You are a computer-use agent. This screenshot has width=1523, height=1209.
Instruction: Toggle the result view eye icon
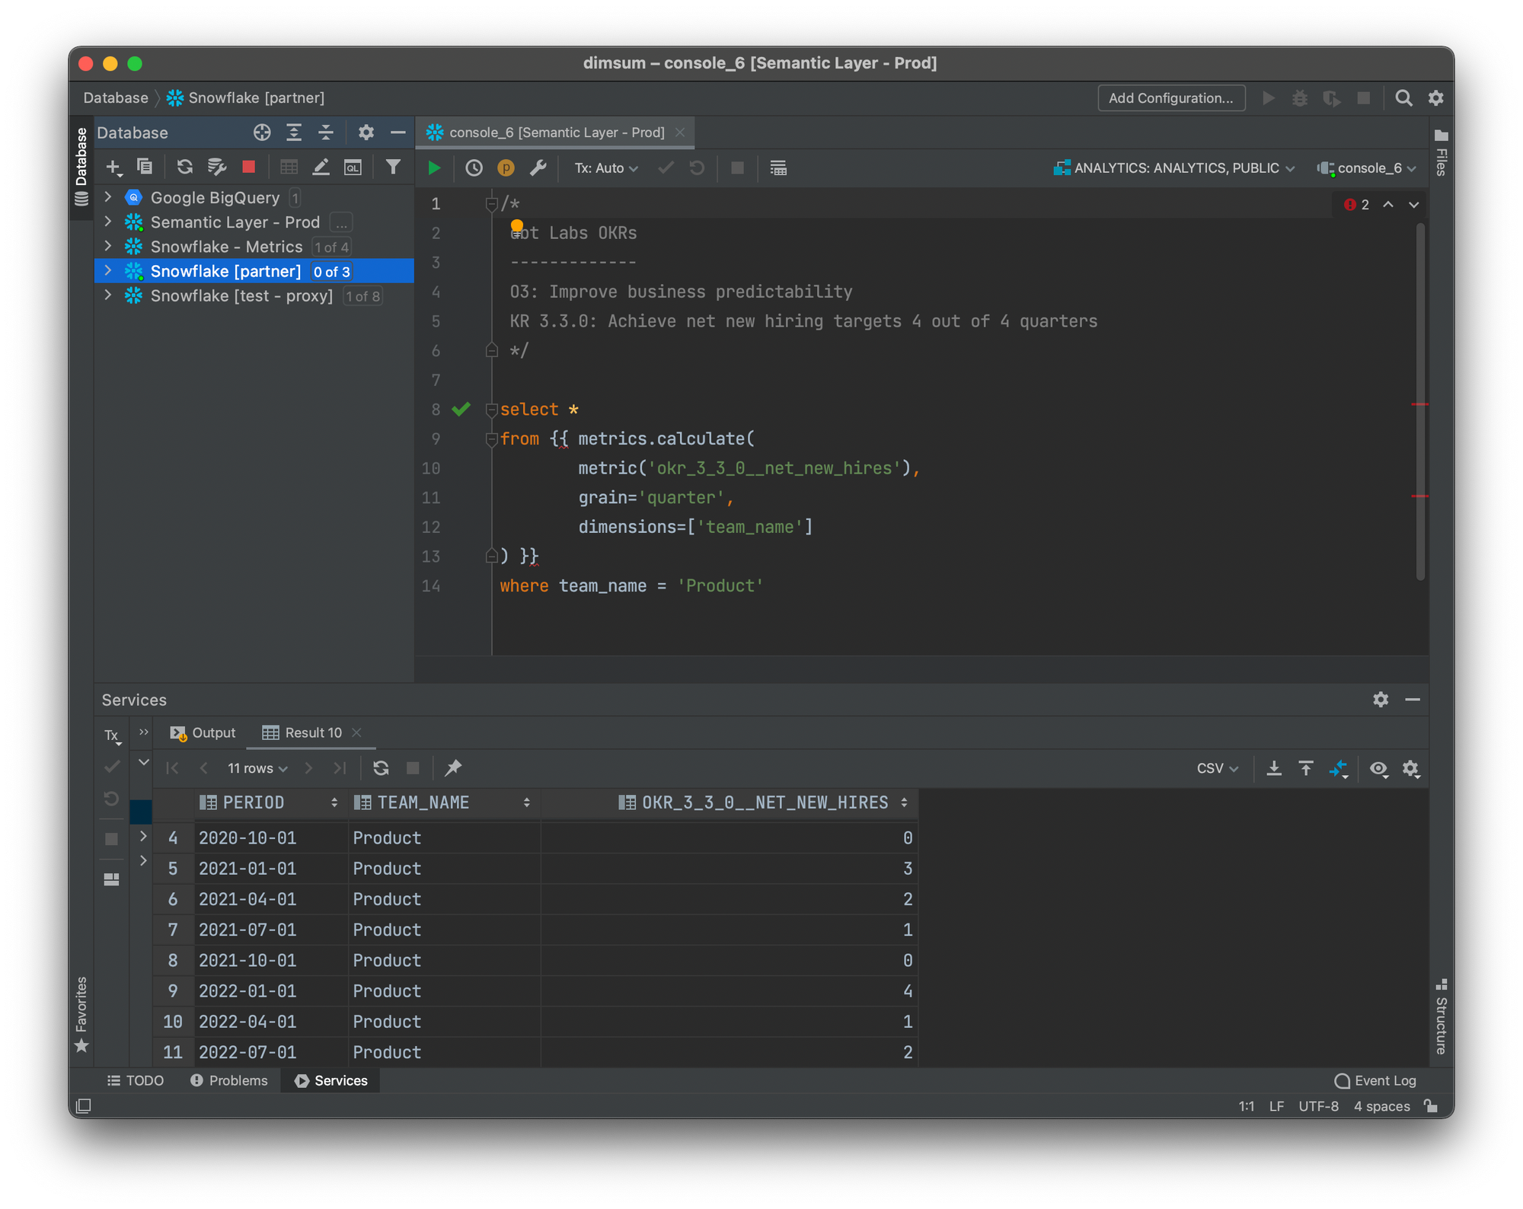[1378, 769]
